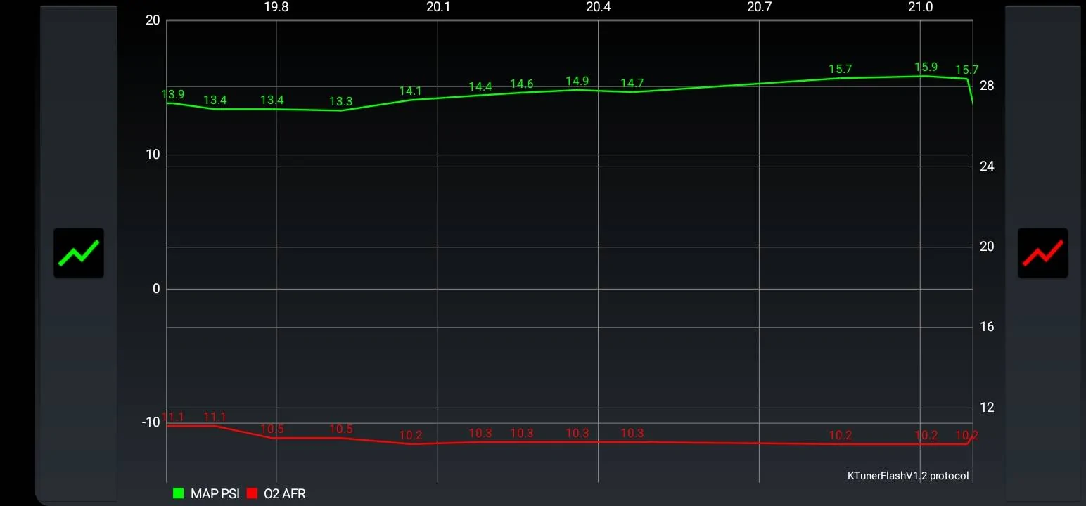The height and width of the screenshot is (506, 1086).
Task: Tap the 28 value on right AFR axis
Action: tap(987, 86)
